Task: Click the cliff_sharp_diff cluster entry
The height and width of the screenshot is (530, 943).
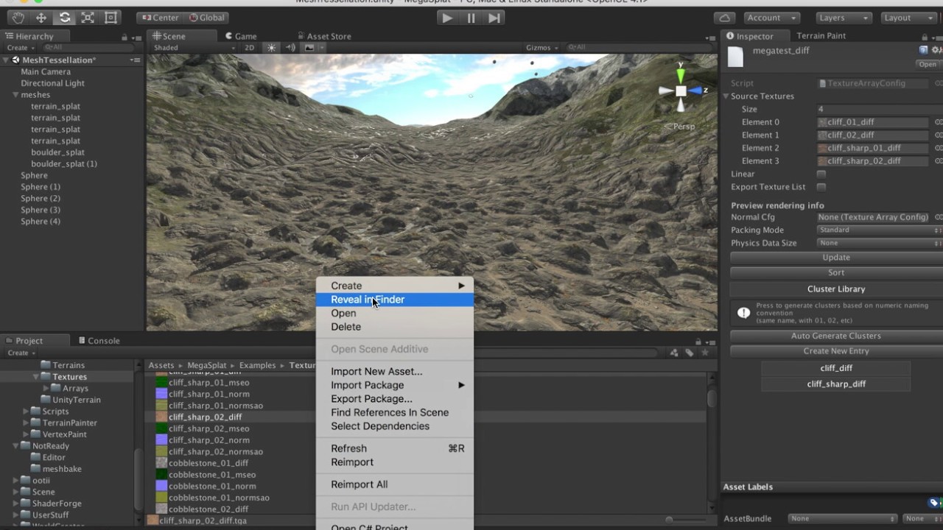Action: pos(835,384)
